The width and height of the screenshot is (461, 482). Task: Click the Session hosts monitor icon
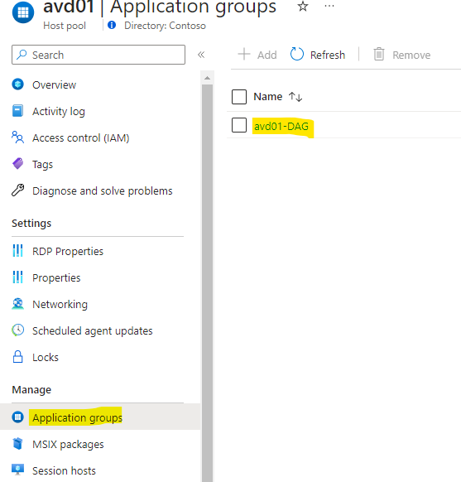coord(18,470)
